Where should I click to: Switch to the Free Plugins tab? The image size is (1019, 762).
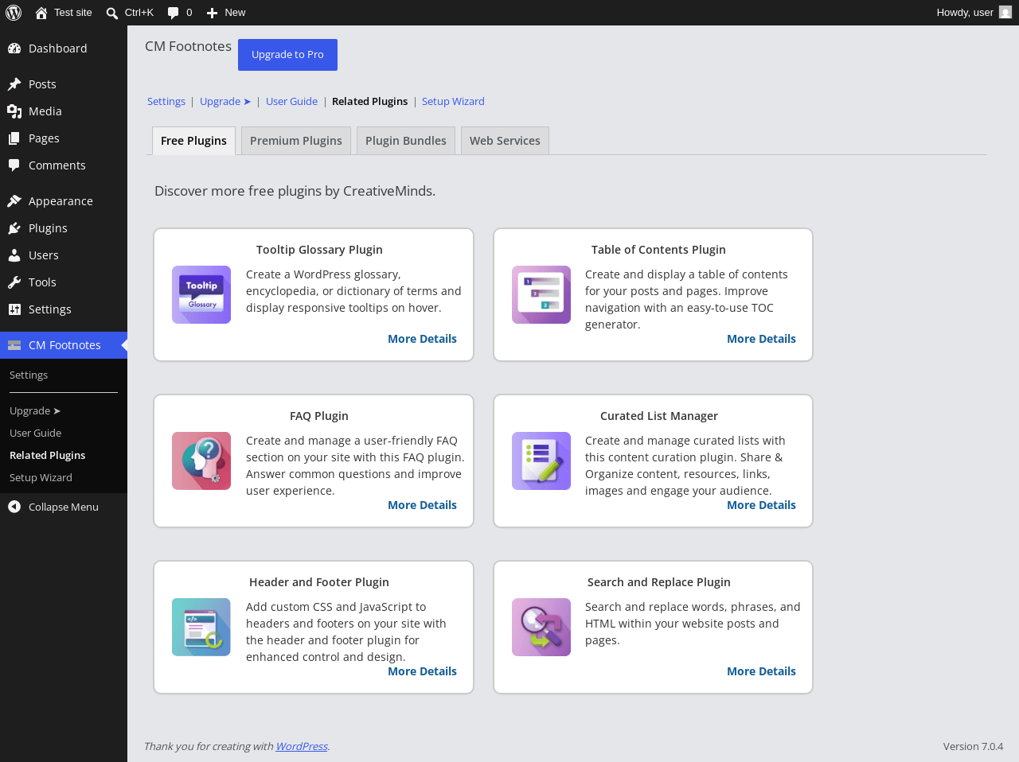coord(193,141)
